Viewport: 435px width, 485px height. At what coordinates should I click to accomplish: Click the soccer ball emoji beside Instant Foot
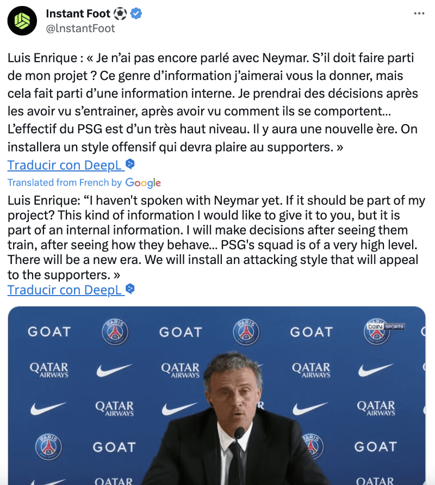coord(120,14)
